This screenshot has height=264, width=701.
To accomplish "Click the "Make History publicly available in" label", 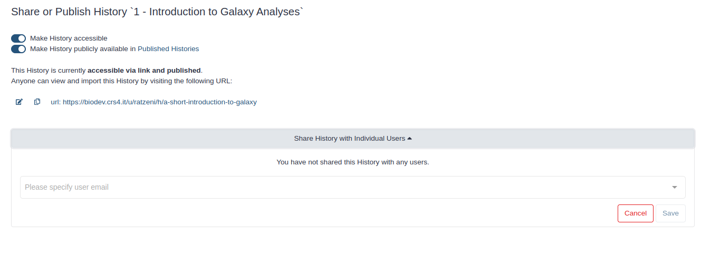I will point(83,49).
